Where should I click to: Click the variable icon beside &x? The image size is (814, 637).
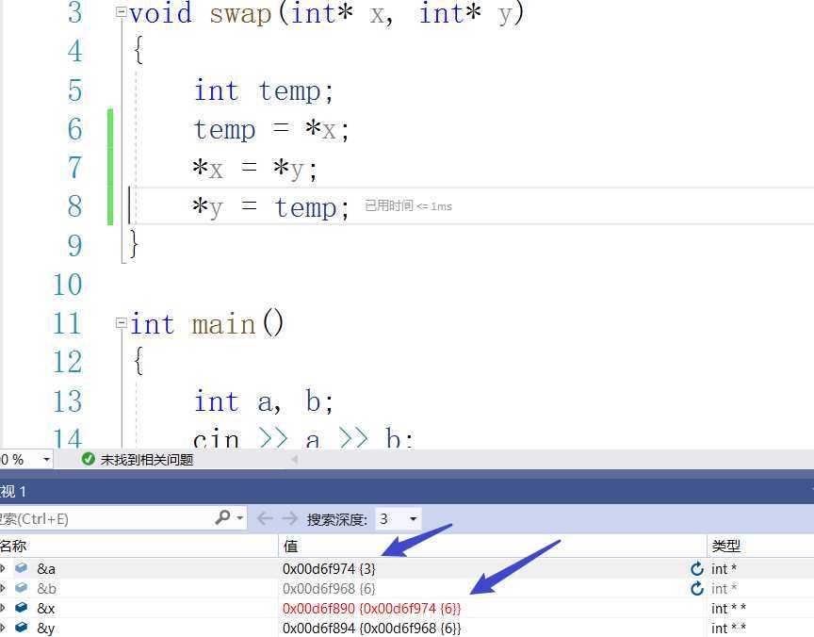coord(21,608)
